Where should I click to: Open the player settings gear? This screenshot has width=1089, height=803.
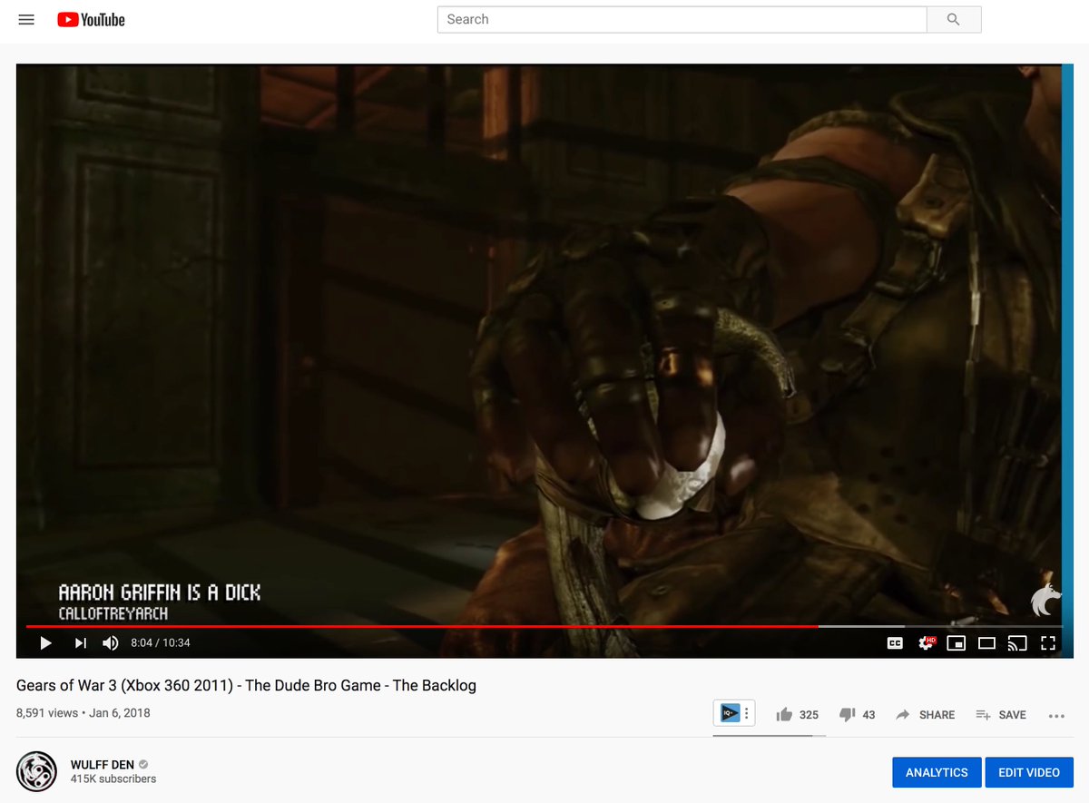point(926,643)
